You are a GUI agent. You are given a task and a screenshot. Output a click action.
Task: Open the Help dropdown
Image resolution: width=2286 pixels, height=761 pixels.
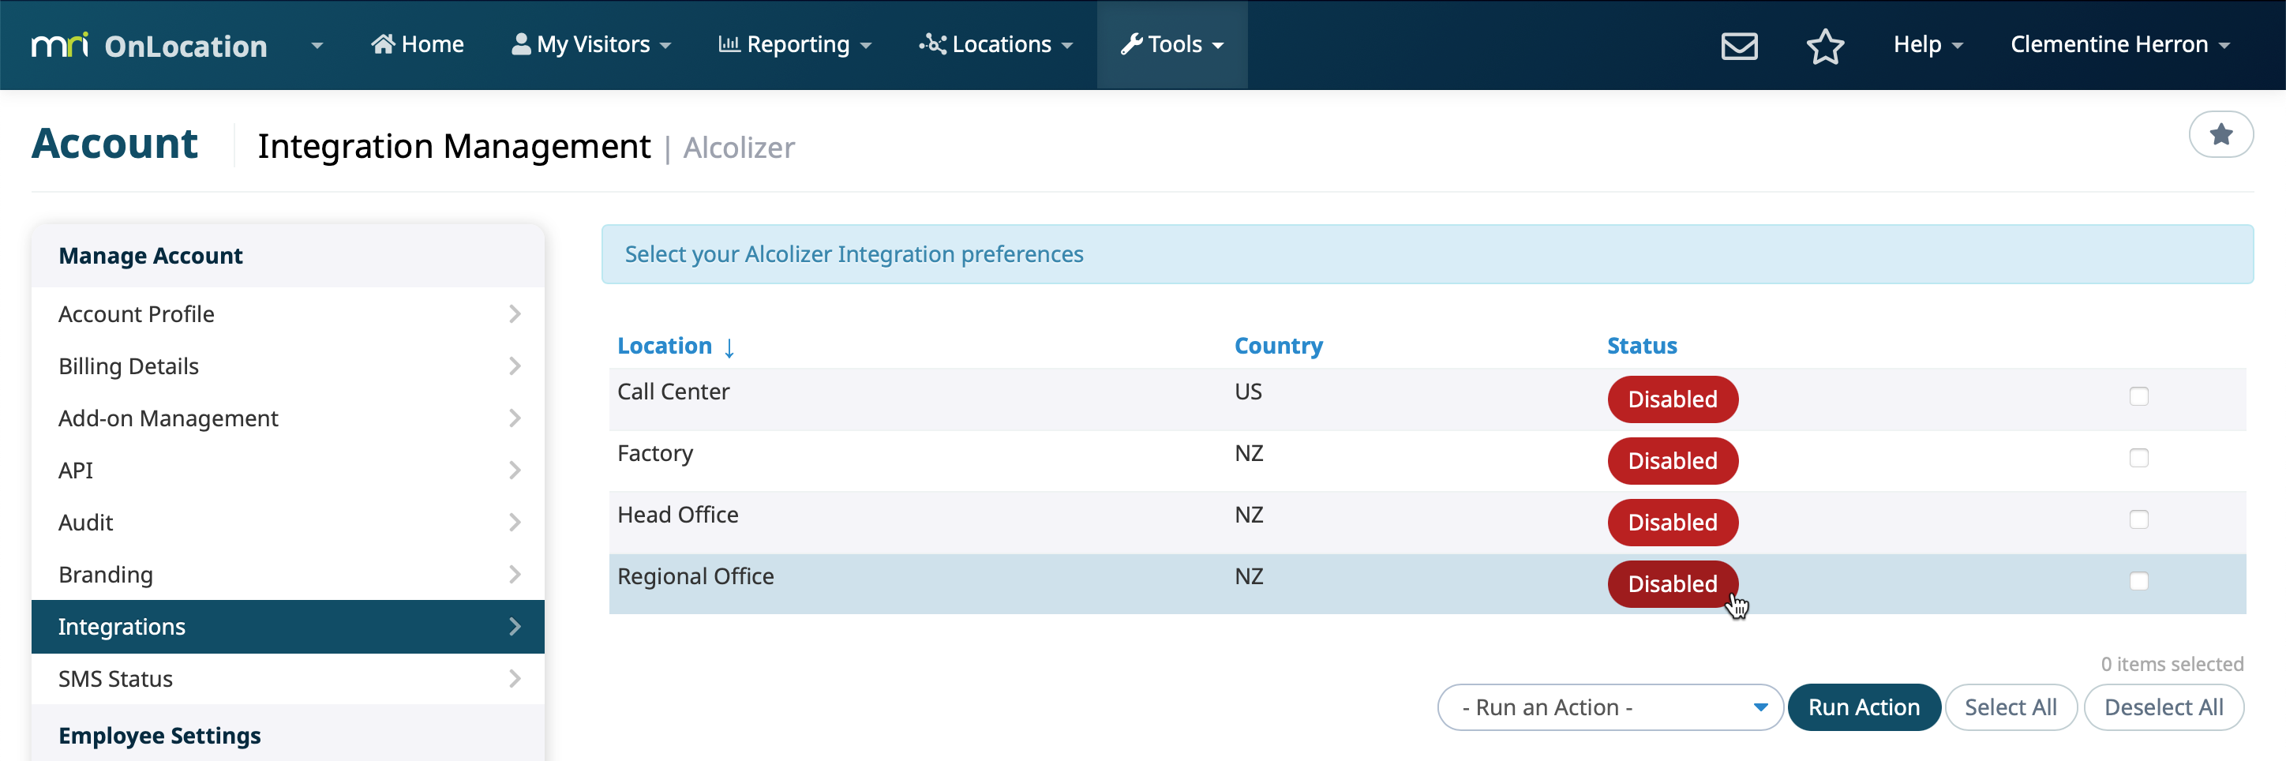[x=1928, y=44]
